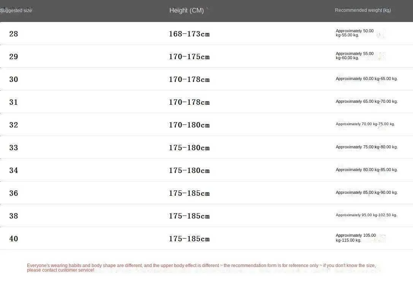Click weight text Approximately 60.00 kg-65.00 kg

click(x=366, y=79)
